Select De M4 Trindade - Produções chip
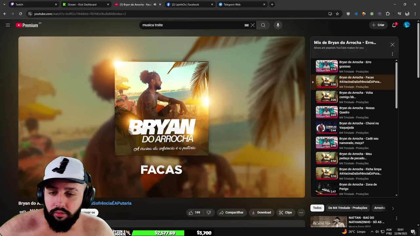This screenshot has width=420, height=236. 348,208
